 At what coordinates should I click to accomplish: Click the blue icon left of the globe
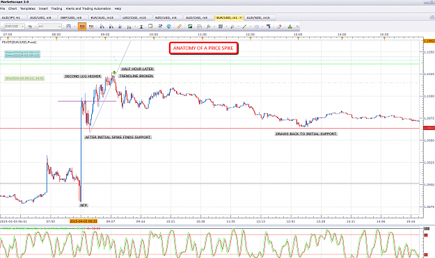pyautogui.click(x=160, y=26)
